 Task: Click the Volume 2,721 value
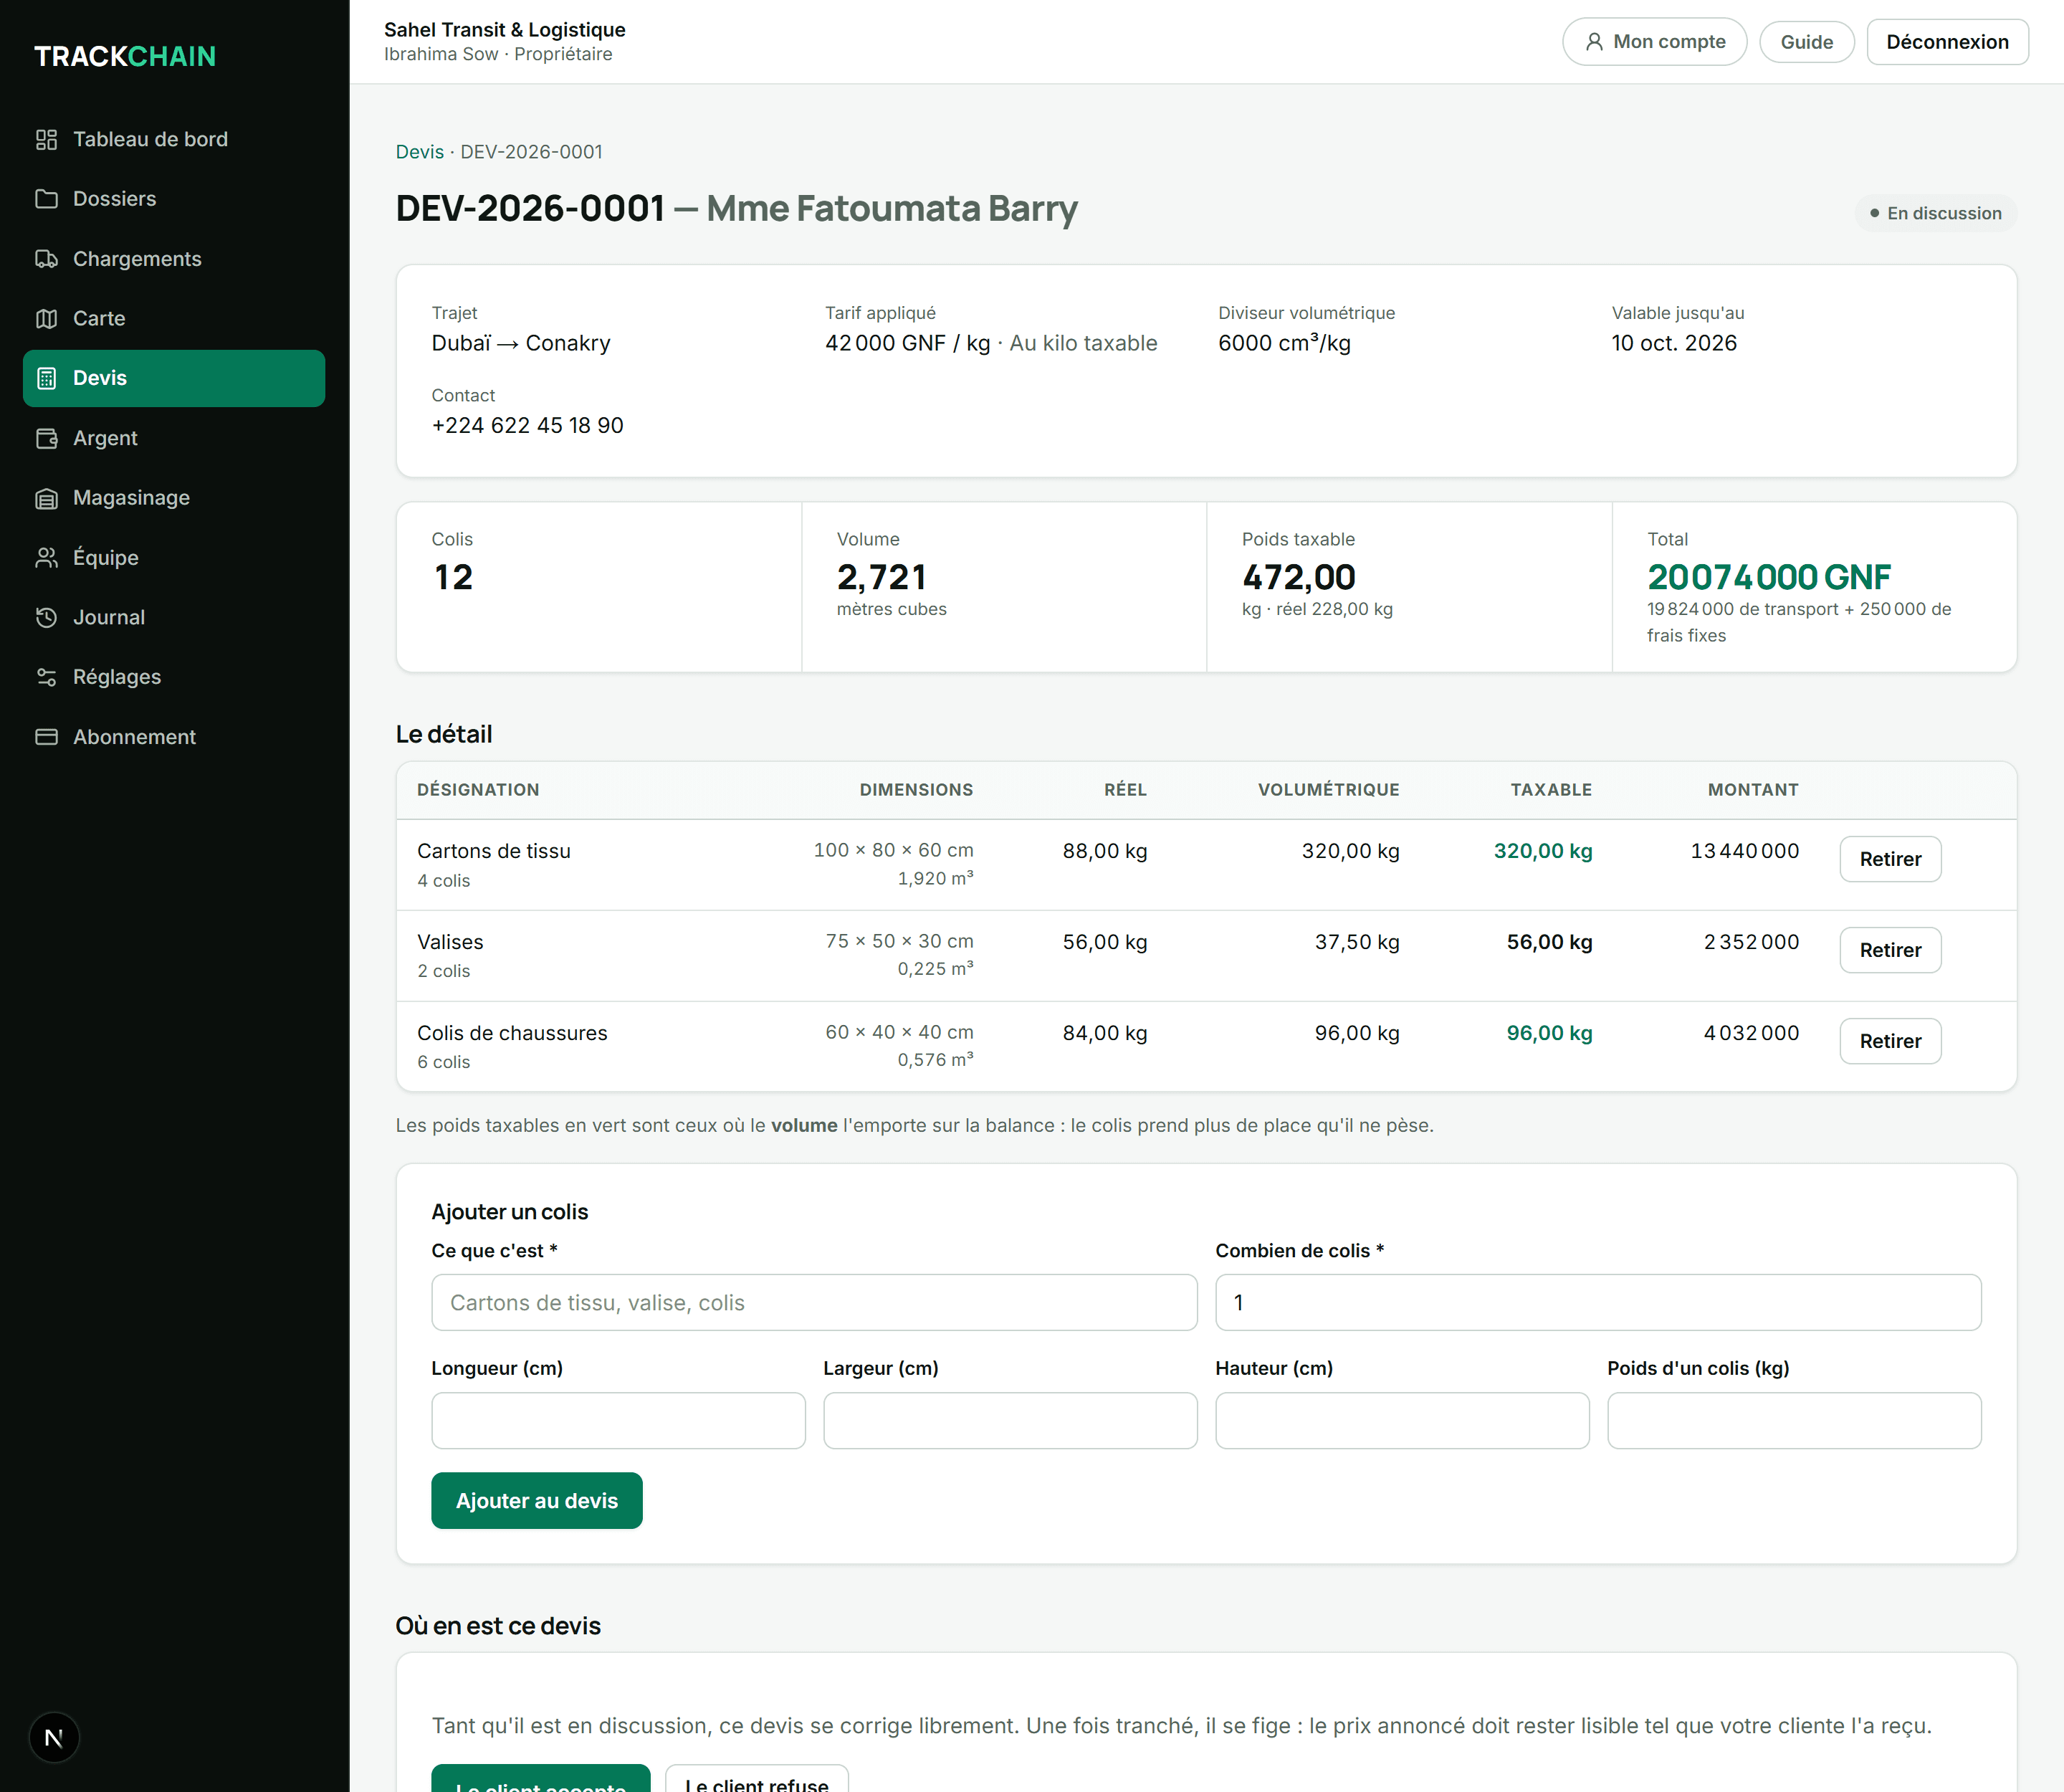881,577
